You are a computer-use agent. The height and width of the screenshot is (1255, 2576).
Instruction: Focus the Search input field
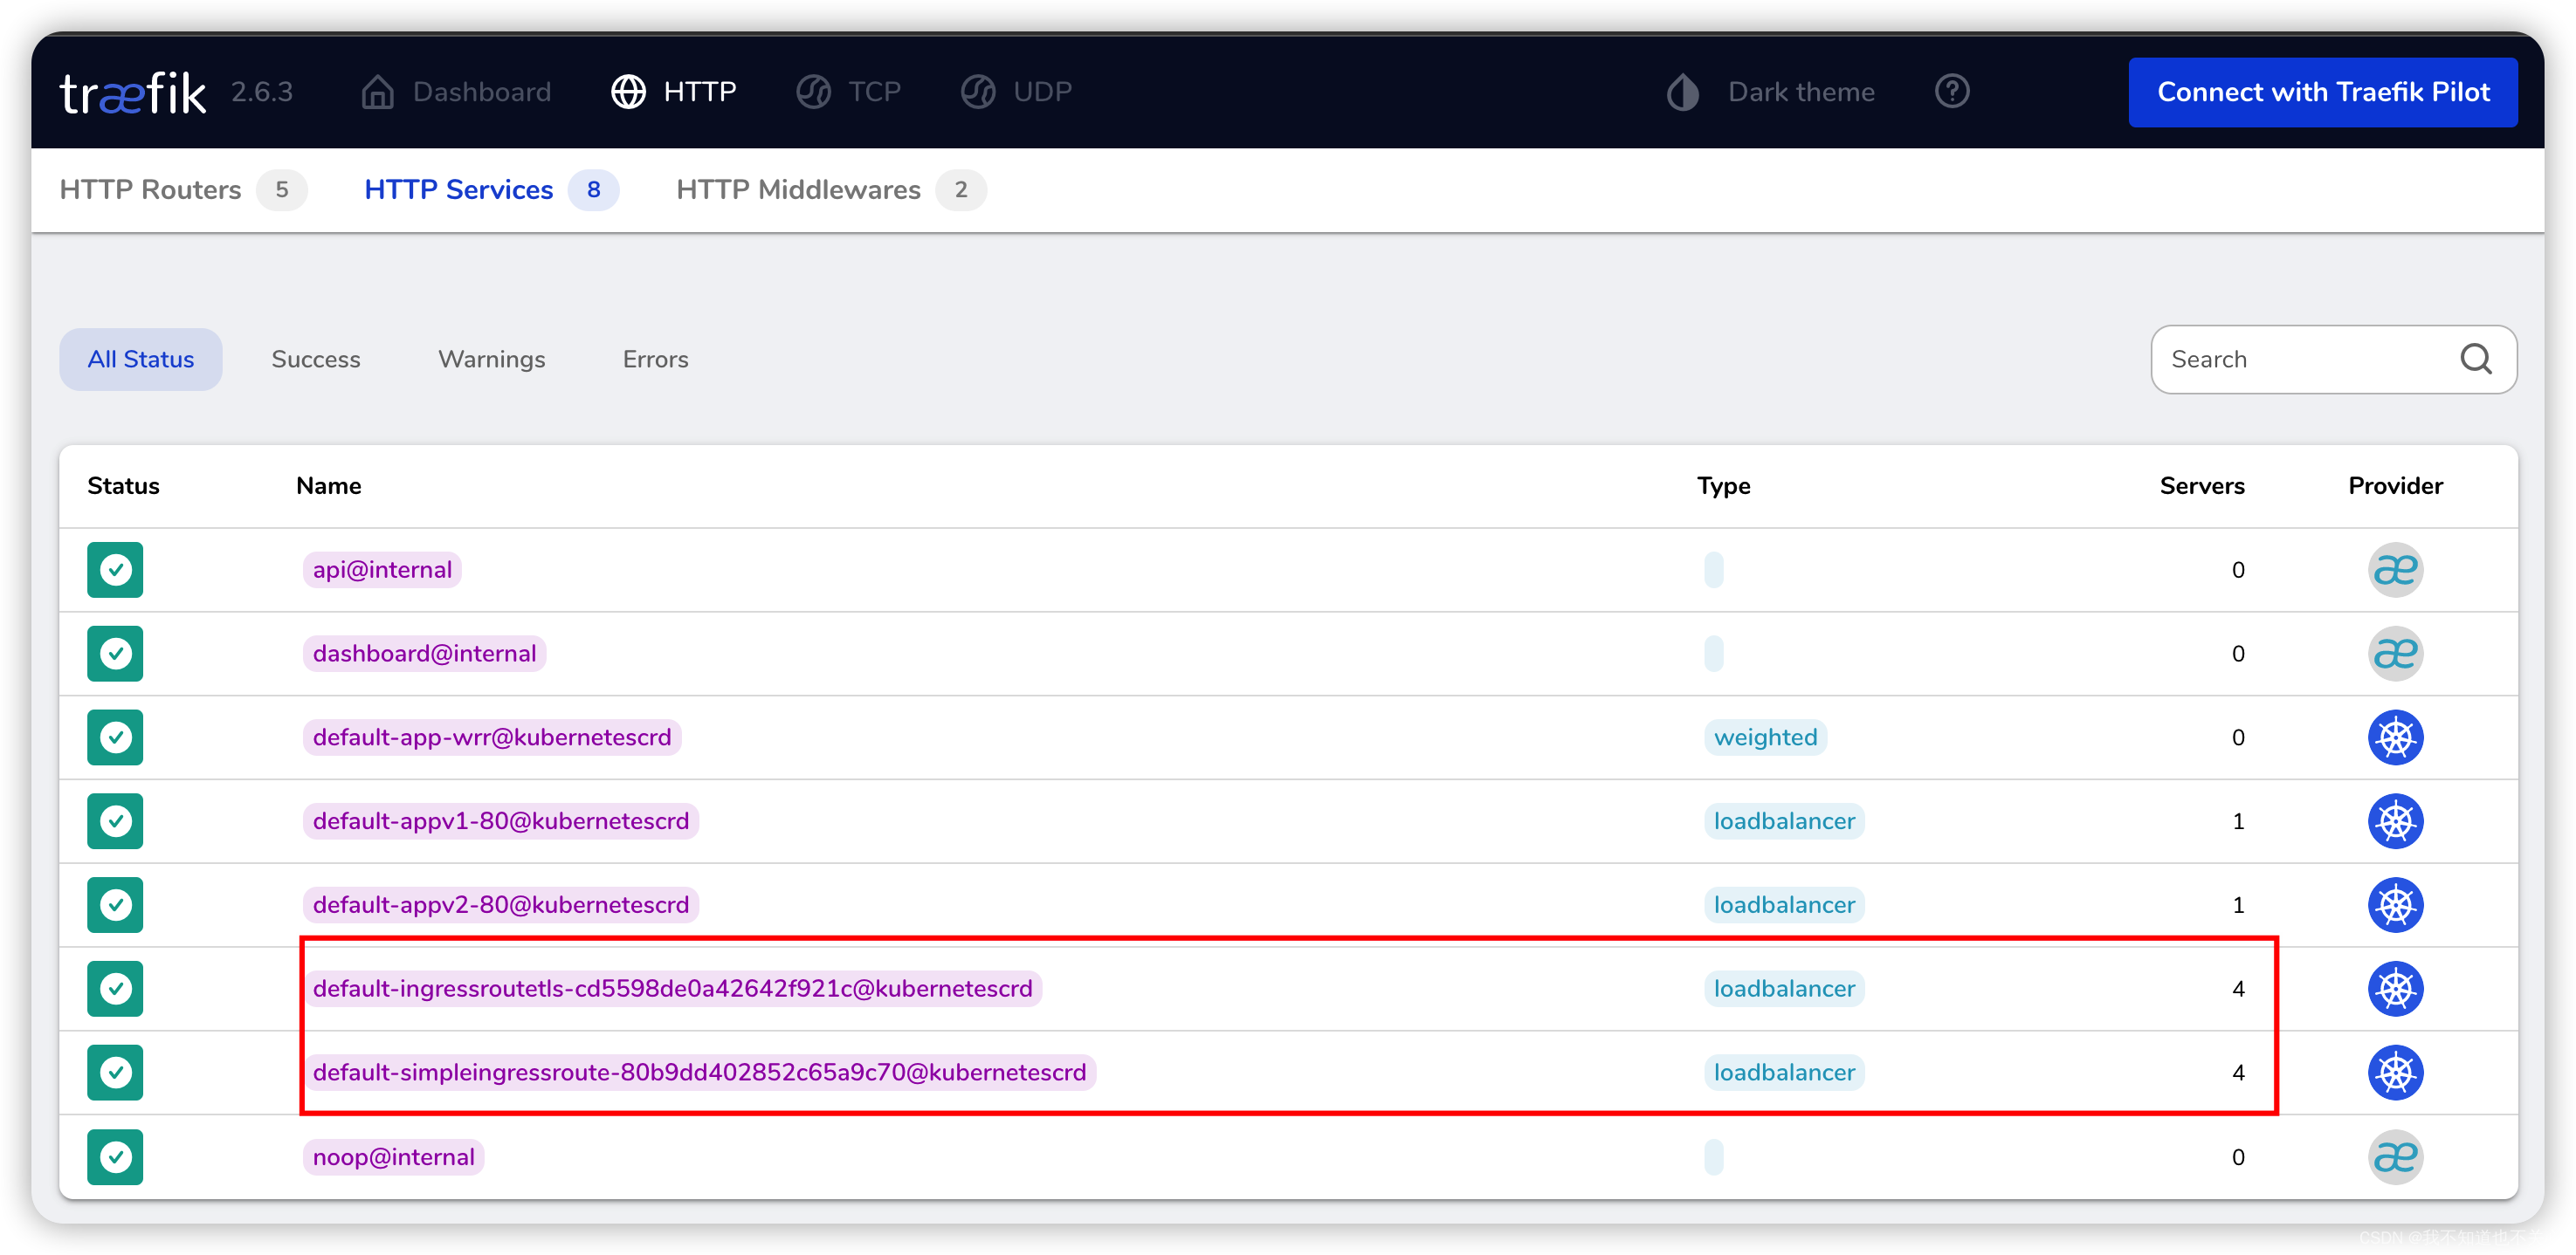[2300, 359]
